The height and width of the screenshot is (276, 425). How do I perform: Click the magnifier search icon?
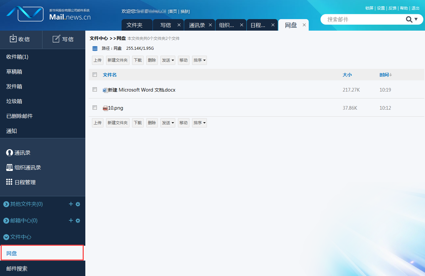click(x=409, y=19)
